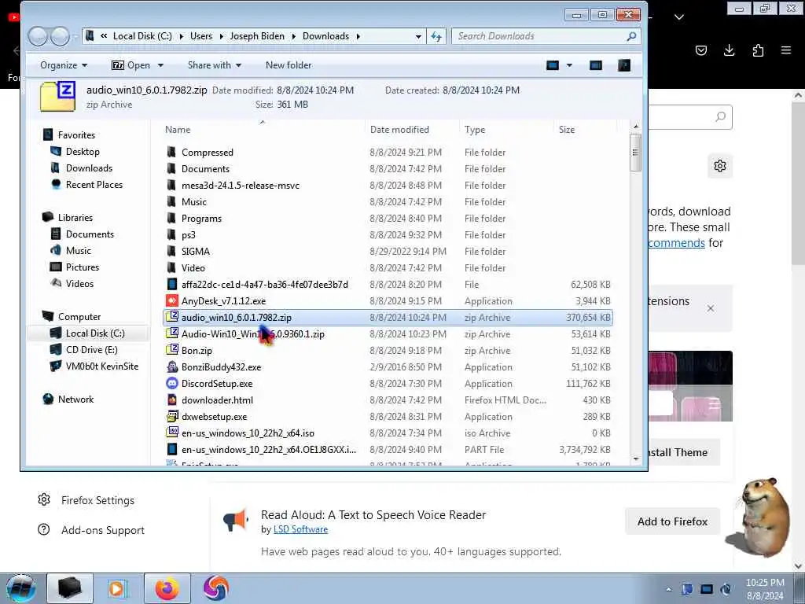The width and height of the screenshot is (805, 604).
Task: Click the file list vertical scrollbar thumb
Action: [x=635, y=153]
